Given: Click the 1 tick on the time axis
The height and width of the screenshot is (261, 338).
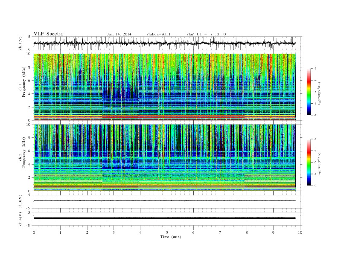Looking at the screenshot, I should click(x=61, y=232).
